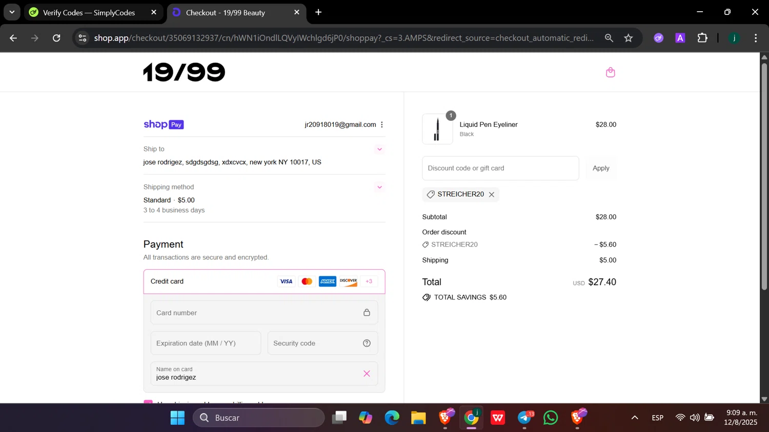
Task: Open the purple A extension
Action: [x=680, y=38]
